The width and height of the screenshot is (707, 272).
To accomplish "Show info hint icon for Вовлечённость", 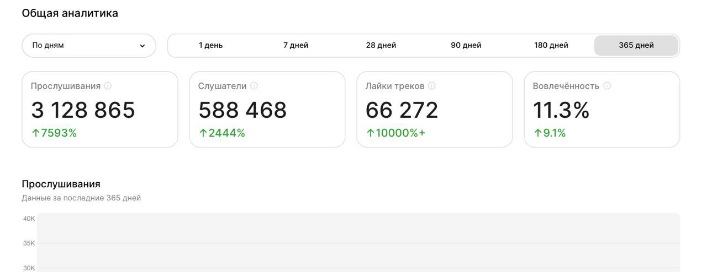I will click(x=607, y=86).
